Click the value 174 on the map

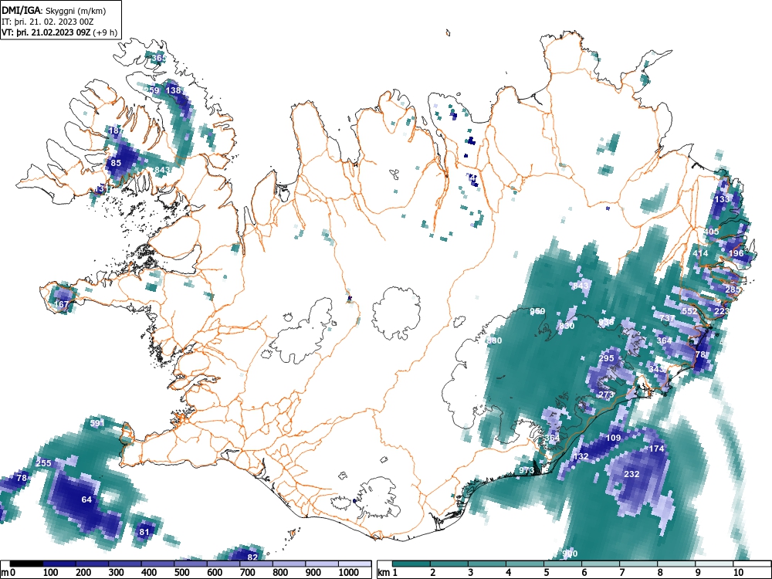click(x=657, y=449)
